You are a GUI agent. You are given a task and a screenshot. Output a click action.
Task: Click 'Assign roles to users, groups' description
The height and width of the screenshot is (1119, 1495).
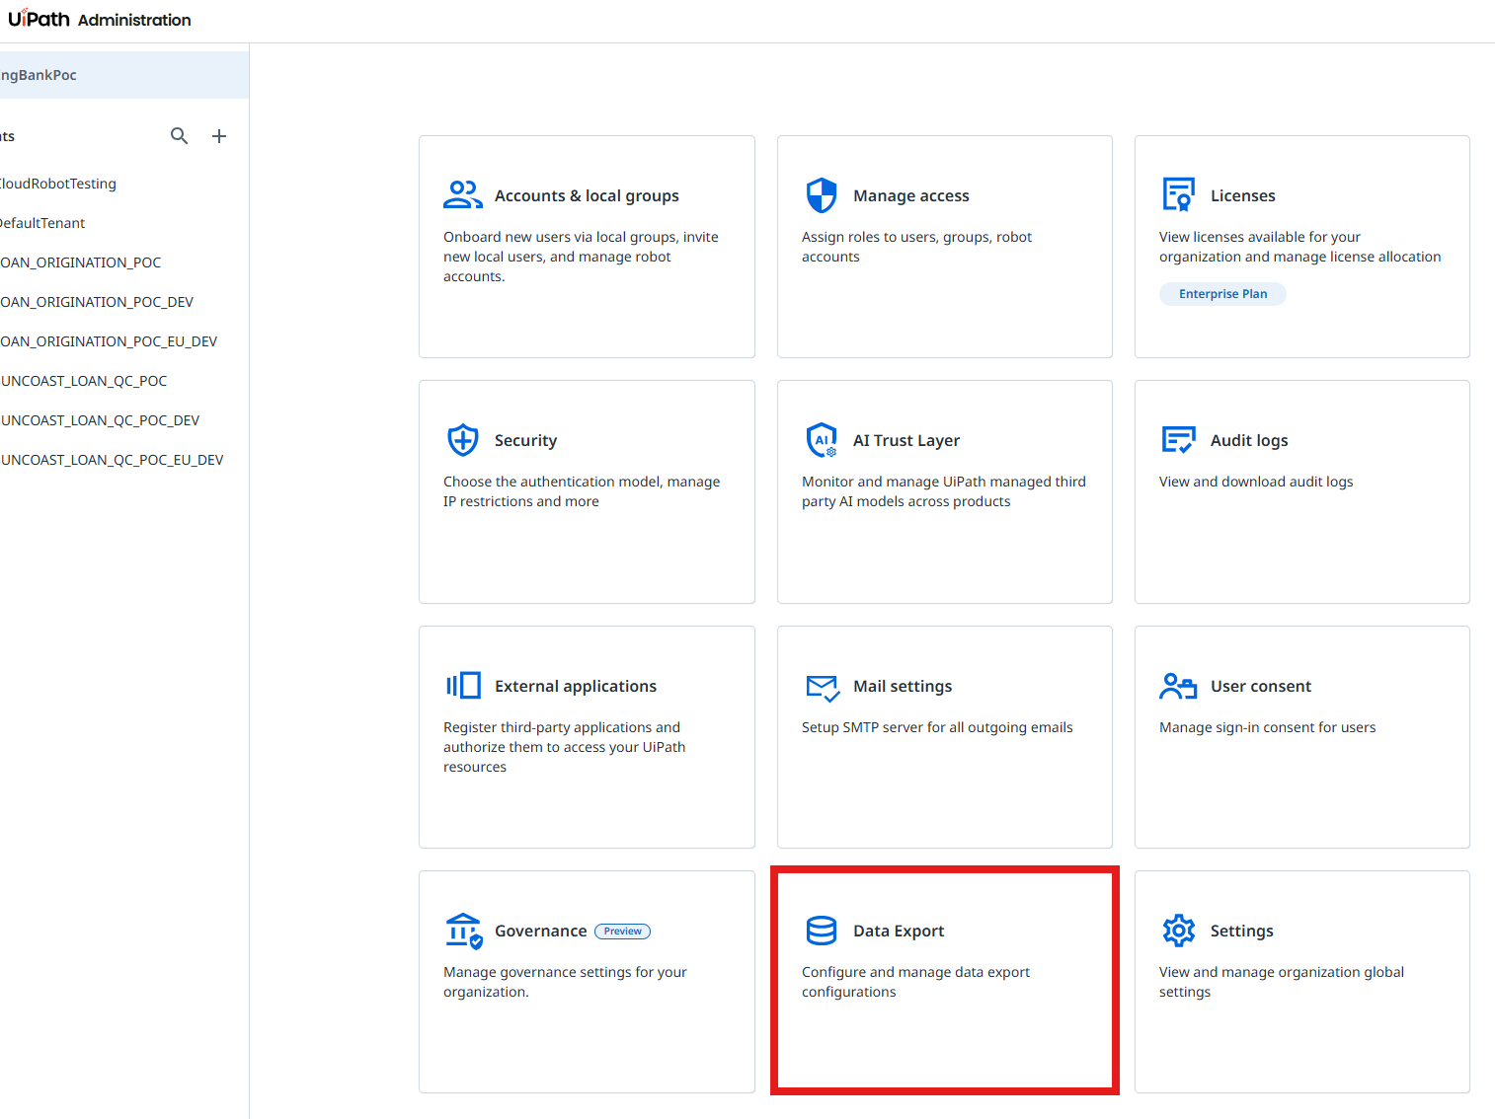[x=916, y=247]
